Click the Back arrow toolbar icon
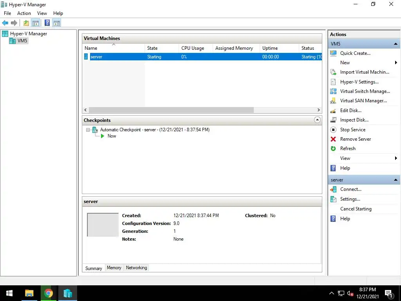 [x=5, y=23]
